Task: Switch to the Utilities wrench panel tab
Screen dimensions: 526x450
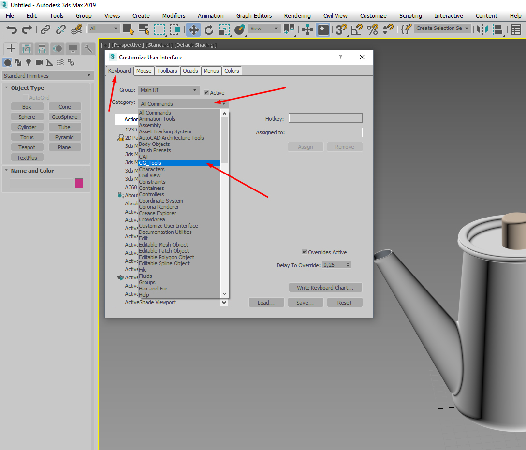Action: click(x=88, y=49)
